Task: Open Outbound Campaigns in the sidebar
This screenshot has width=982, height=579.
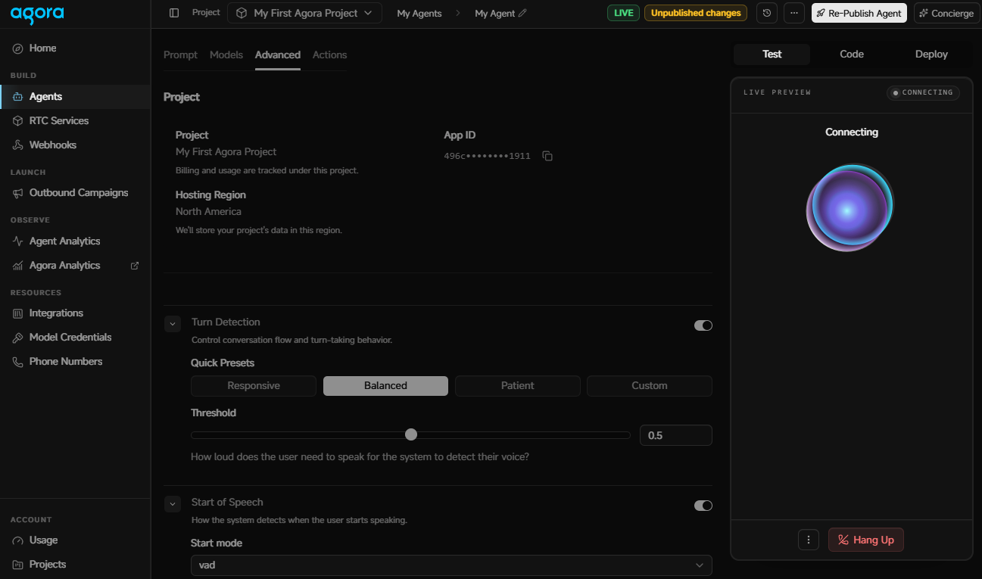Action: click(75, 193)
